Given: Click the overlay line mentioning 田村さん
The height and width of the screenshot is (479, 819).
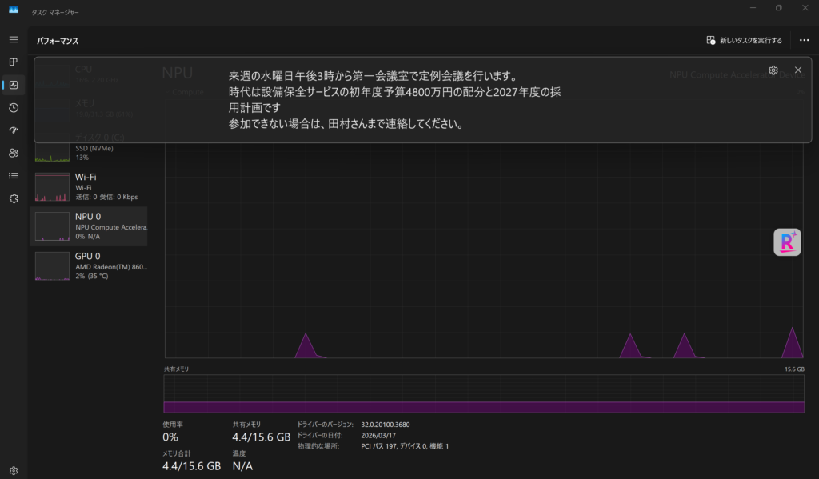Looking at the screenshot, I should 346,124.
